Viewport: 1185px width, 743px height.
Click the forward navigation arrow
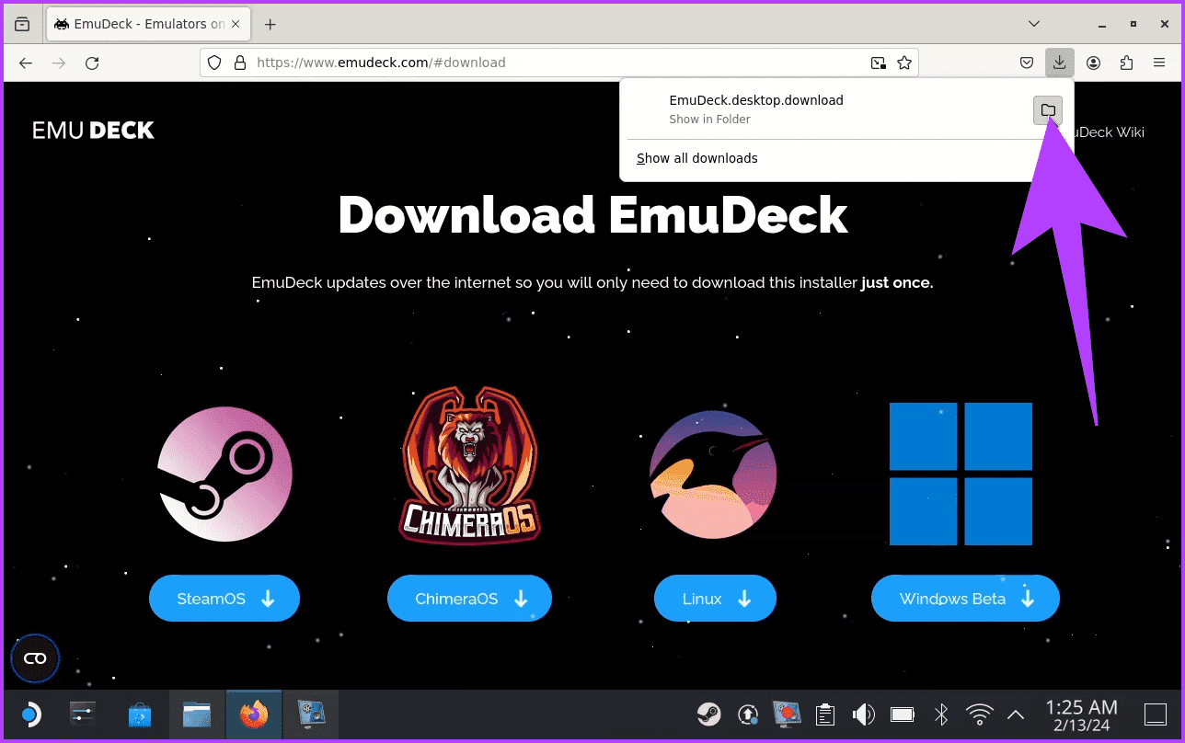[59, 63]
